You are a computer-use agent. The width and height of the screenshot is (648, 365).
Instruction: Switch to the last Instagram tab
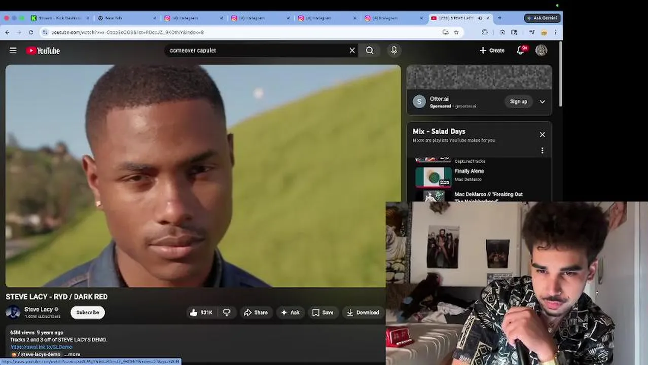394,18
